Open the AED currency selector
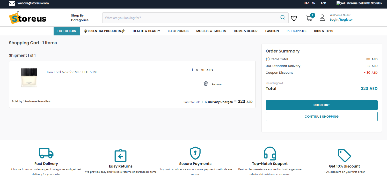Screen dimensions: 387x182 tap(323, 3)
